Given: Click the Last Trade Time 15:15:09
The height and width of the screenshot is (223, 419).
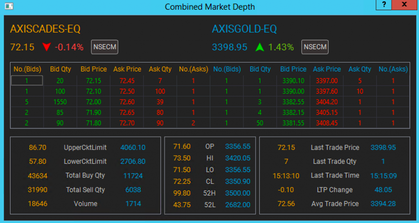Looking at the screenshot, I should tap(383, 175).
